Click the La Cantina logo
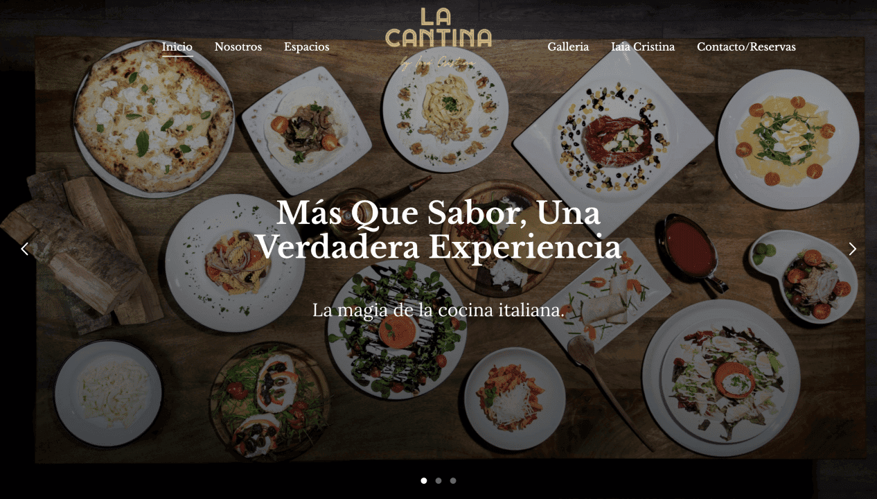Screen dimensions: 877x499 point(438,37)
